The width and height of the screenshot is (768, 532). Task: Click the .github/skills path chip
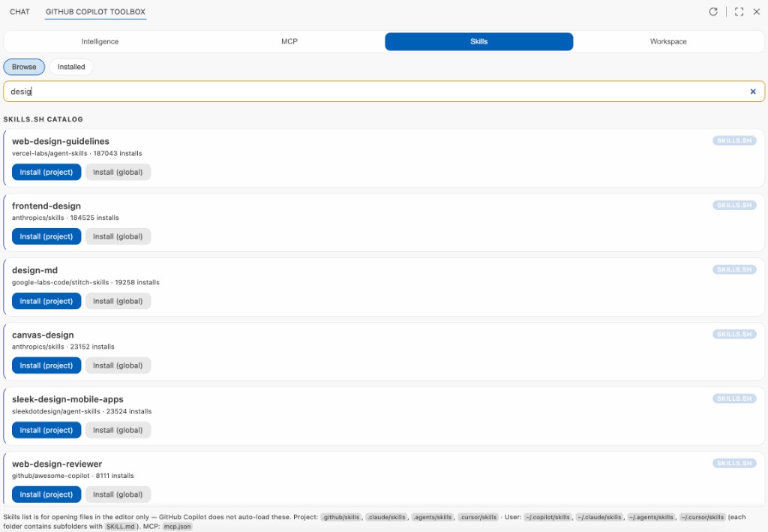click(341, 517)
